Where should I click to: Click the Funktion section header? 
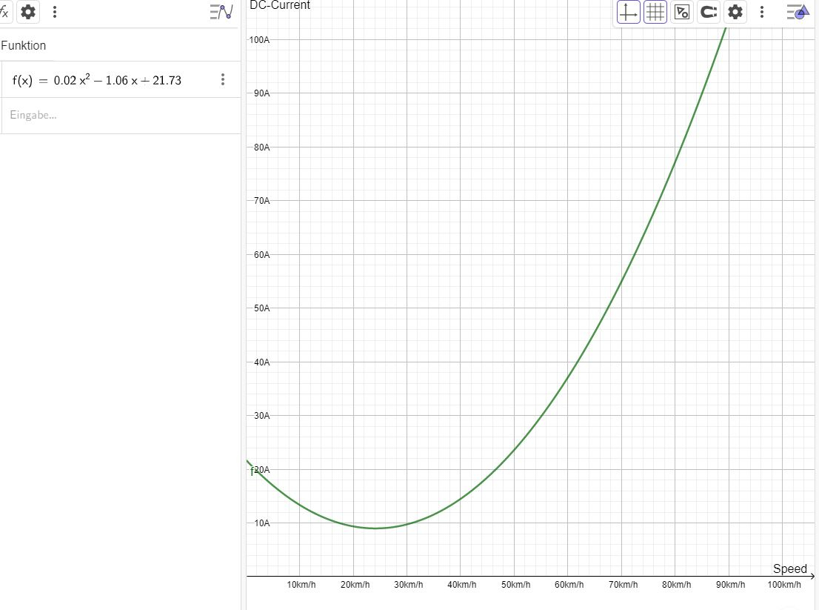[x=24, y=45]
